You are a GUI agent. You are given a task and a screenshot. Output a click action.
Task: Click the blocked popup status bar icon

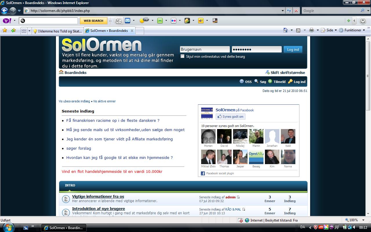241,220
